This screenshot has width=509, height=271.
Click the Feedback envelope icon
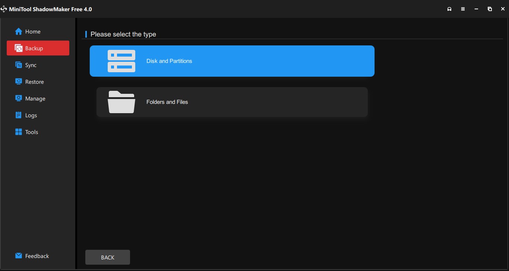18,256
